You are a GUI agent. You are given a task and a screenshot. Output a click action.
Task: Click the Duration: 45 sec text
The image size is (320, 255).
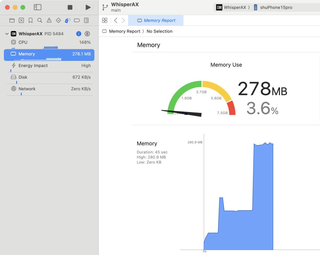[x=152, y=152]
